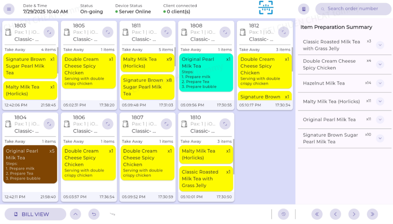Expand Classic Roasted Milk Tea summary row
This screenshot has width=393, height=224.
pos(380,45)
